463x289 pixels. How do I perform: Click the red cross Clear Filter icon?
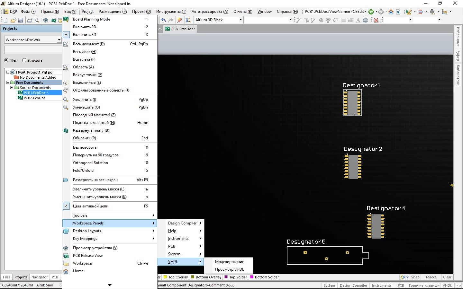tap(376, 20)
